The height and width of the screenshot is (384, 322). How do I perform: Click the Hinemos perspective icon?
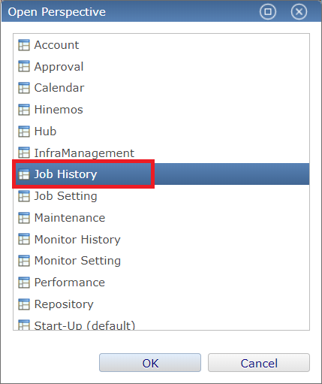pyautogui.click(x=24, y=110)
